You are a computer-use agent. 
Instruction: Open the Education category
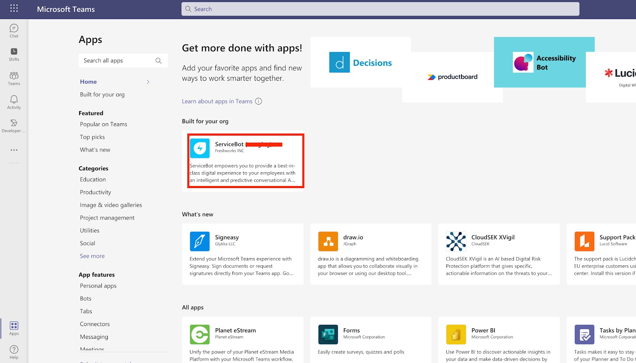pos(93,180)
